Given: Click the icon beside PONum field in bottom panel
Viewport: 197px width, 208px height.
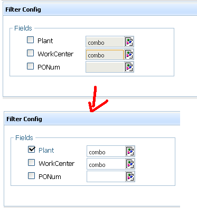Looking at the screenshot, I should pyautogui.click(x=130, y=176).
